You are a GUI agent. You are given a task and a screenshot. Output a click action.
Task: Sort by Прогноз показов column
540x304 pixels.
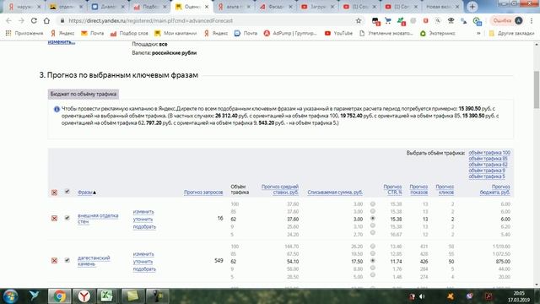pos(418,189)
